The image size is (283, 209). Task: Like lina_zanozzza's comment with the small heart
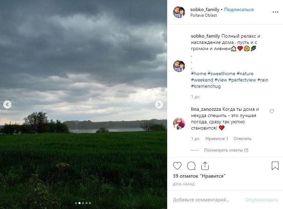271,111
